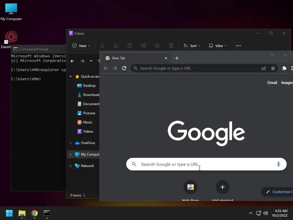Expand the Network tree node

(x=71, y=166)
